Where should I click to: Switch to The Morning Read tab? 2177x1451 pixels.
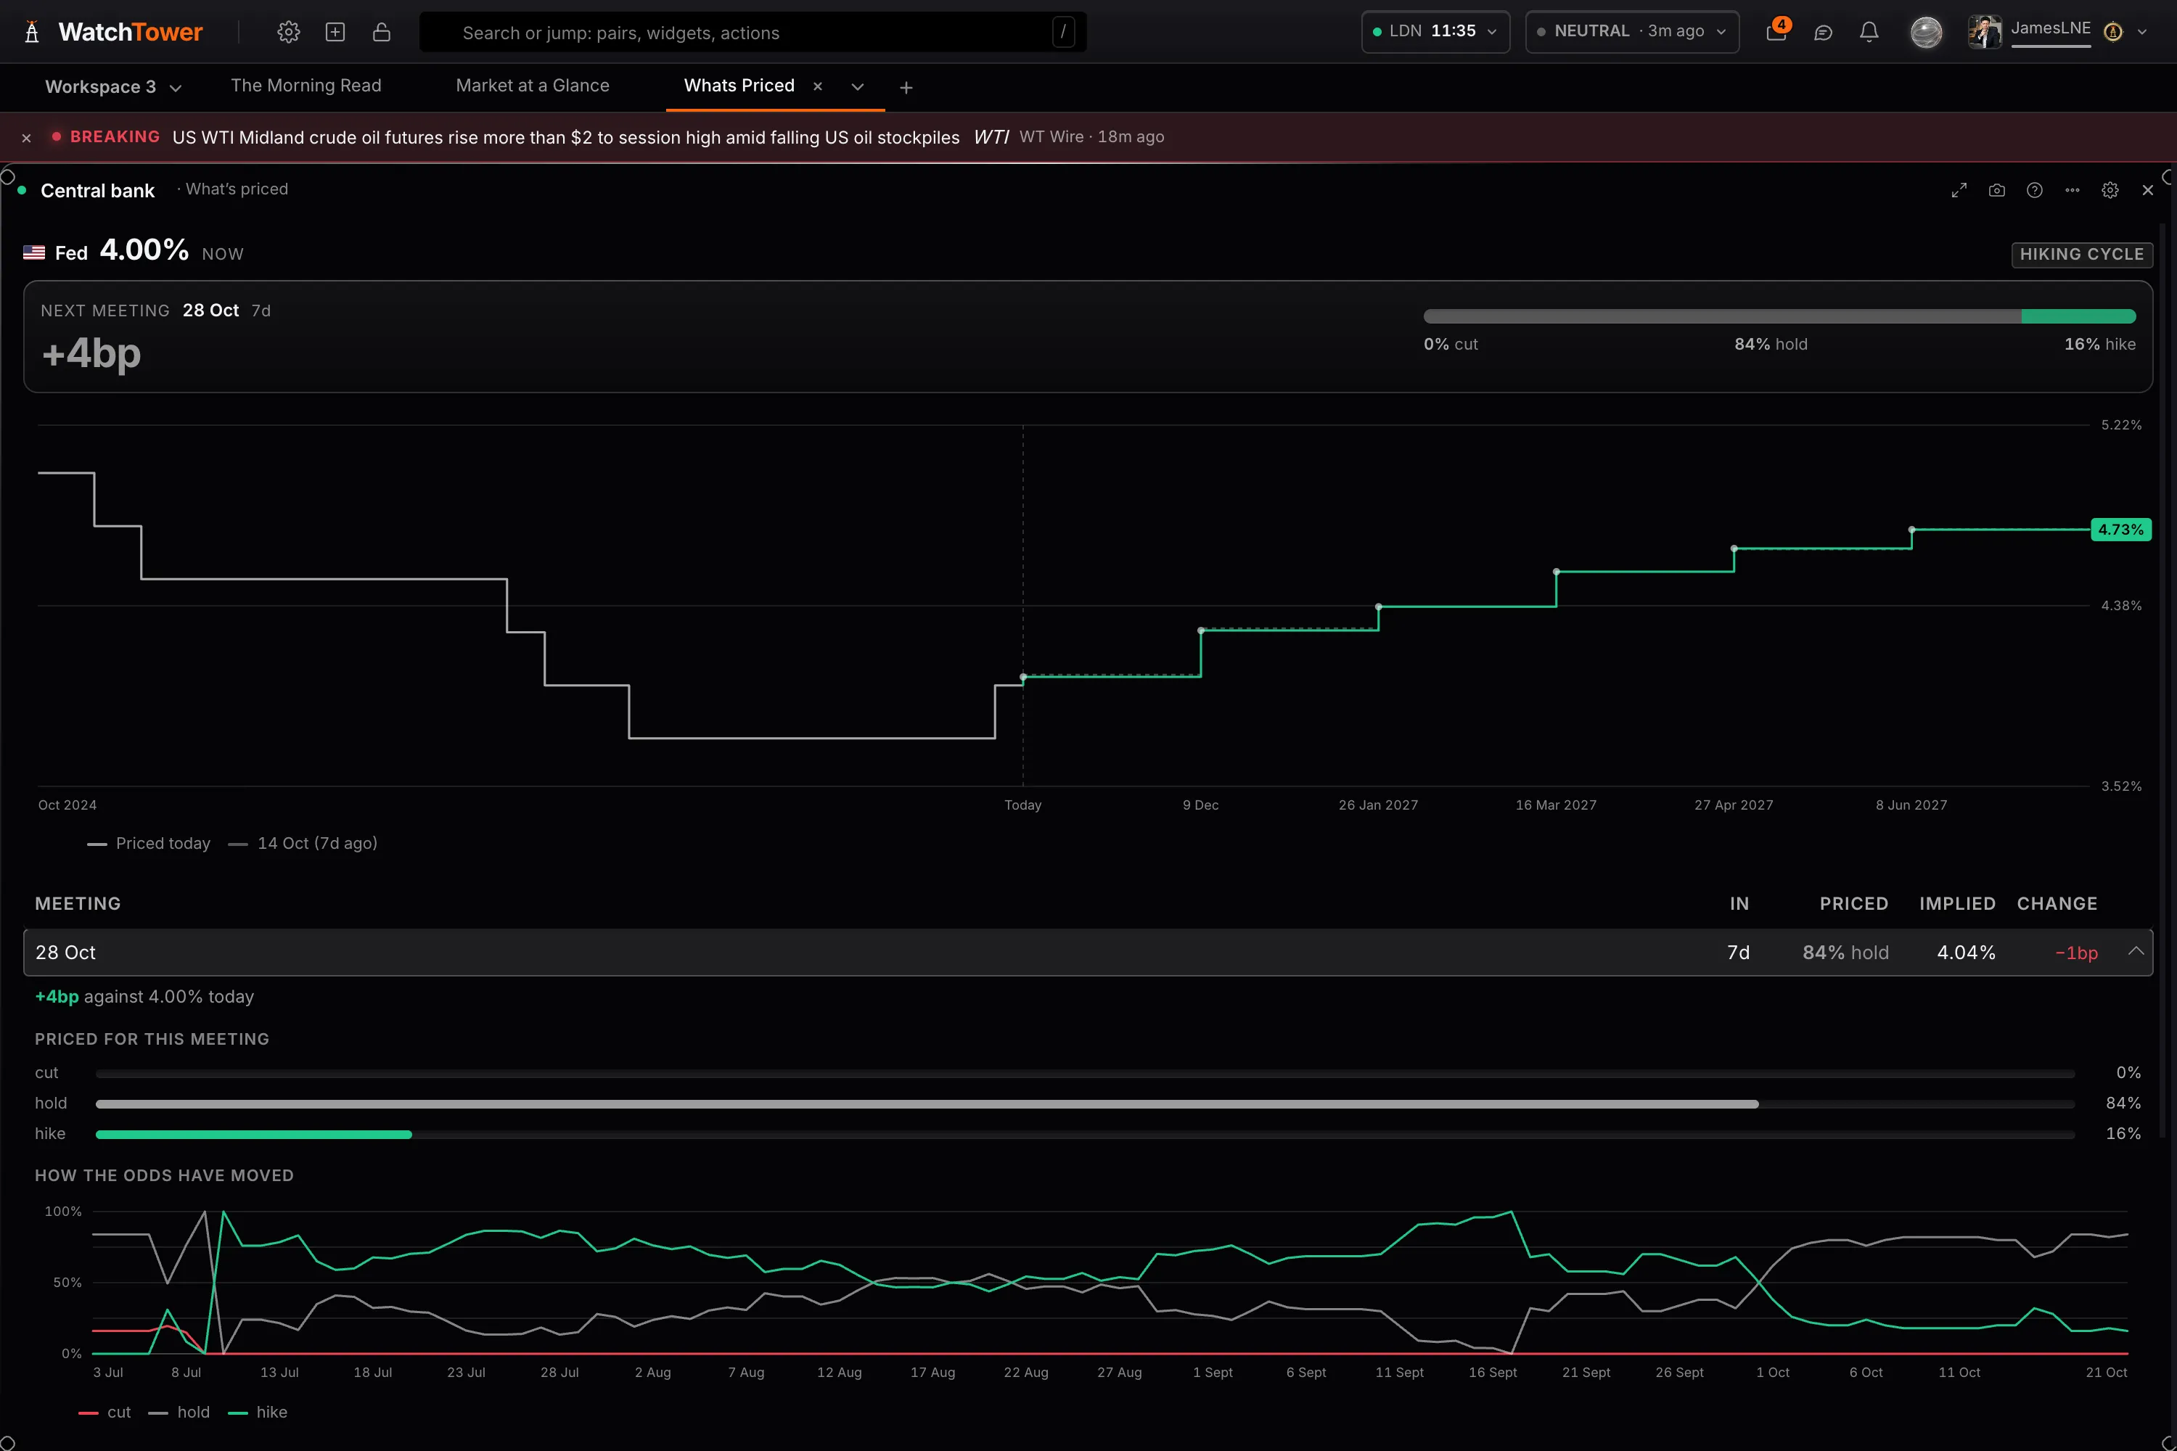point(306,86)
